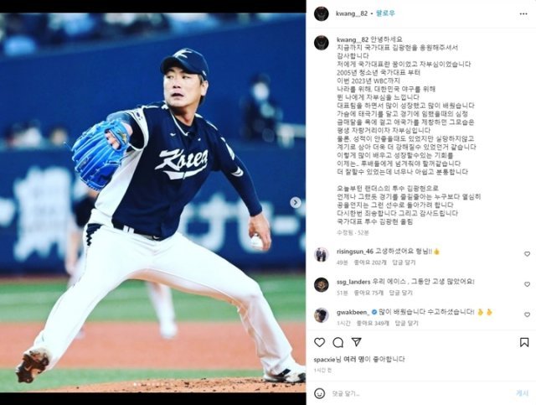
Task: Like the gwakbeen_ comment
Action: pyautogui.click(x=527, y=314)
